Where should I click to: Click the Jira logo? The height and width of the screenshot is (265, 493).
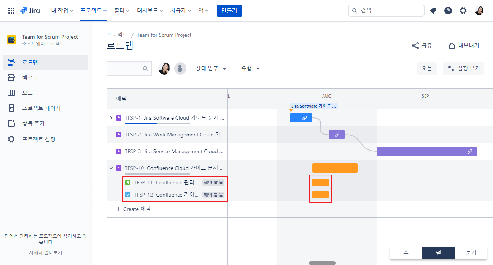pos(30,11)
